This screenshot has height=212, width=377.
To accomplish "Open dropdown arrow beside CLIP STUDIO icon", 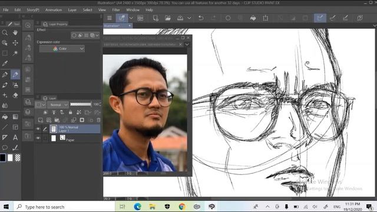I will pos(131,18).
